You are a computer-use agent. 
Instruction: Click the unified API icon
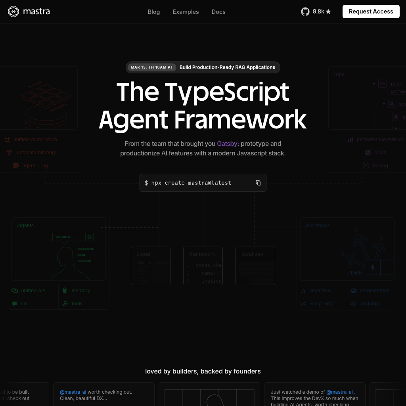[x=15, y=291]
